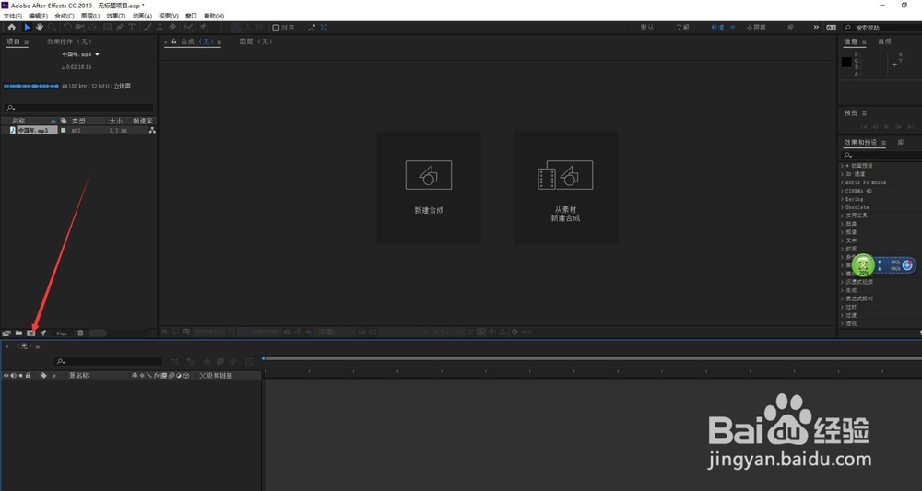
Task: Click the snapshot camera icon under viewer
Action: click(287, 332)
